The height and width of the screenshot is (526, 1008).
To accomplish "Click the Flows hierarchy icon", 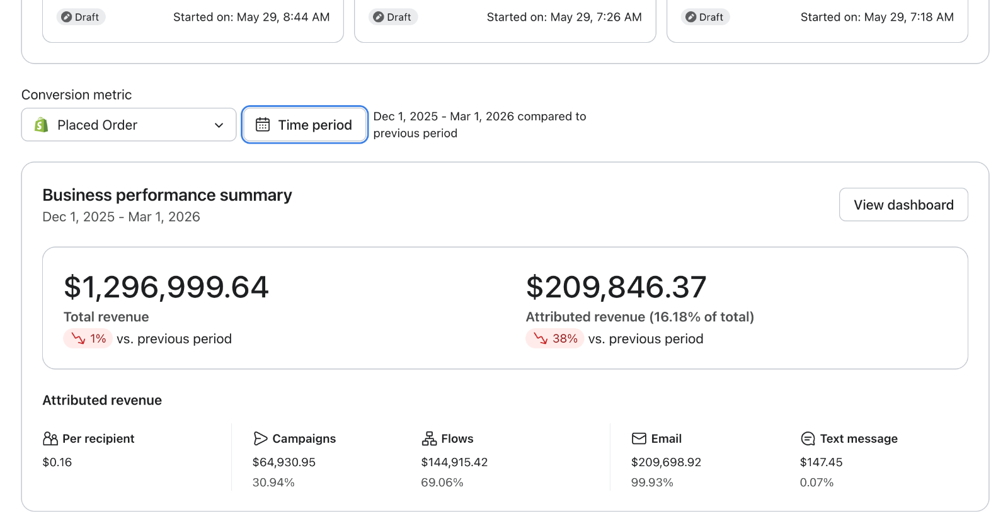I will (429, 438).
